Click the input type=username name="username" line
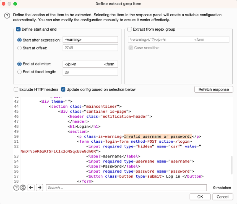237x204 pixels. coord(140,161)
